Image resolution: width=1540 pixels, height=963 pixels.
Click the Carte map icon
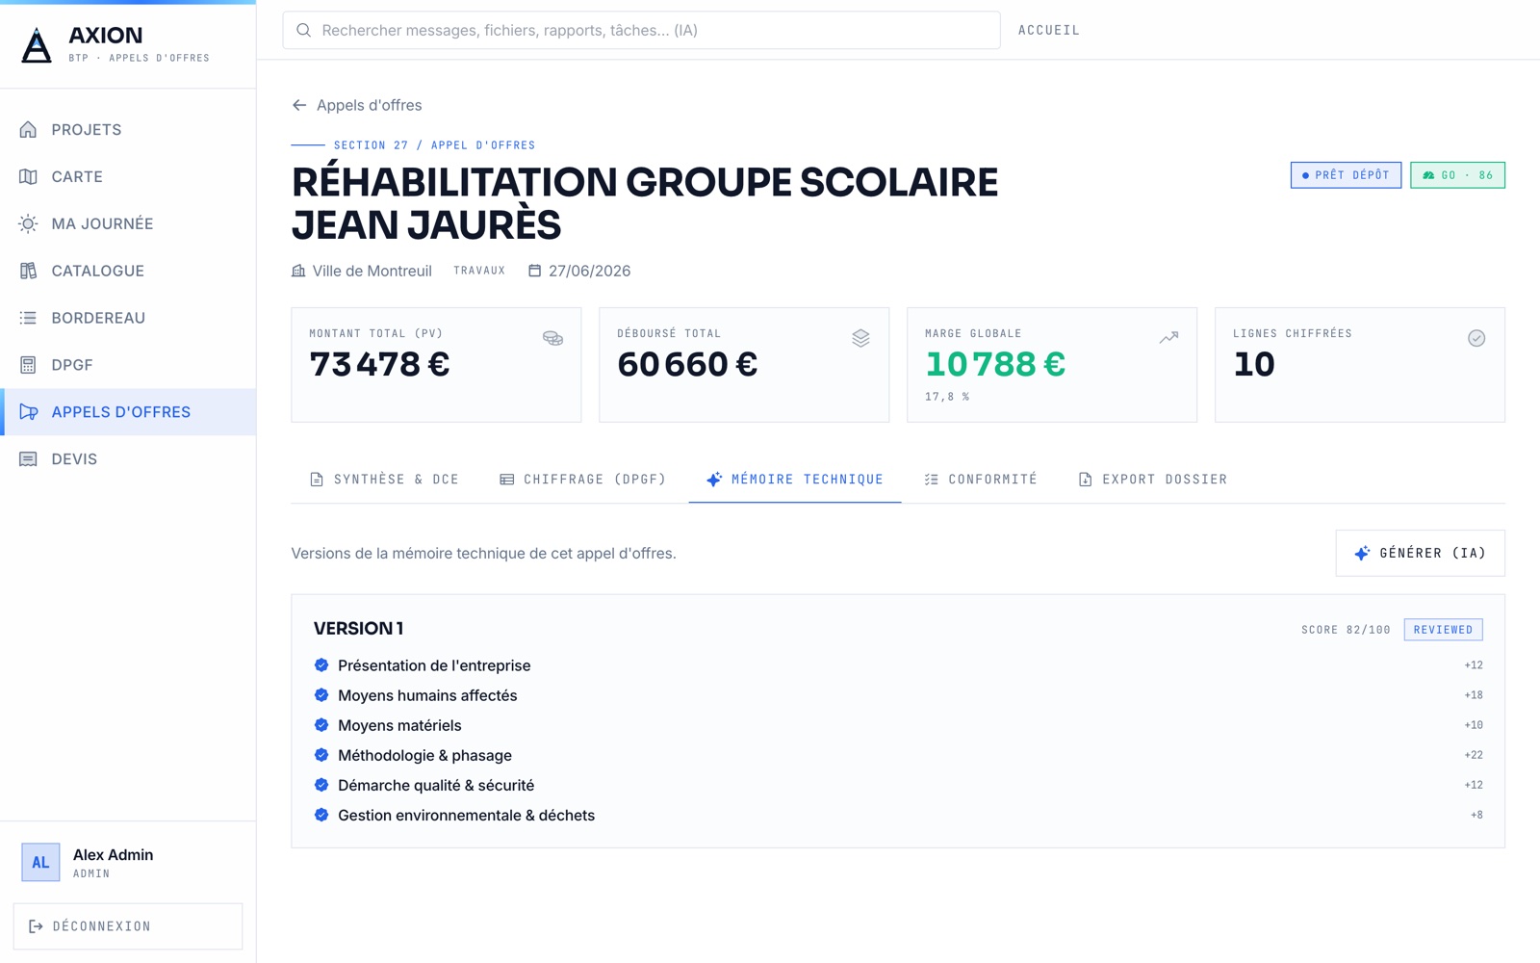[x=29, y=176]
